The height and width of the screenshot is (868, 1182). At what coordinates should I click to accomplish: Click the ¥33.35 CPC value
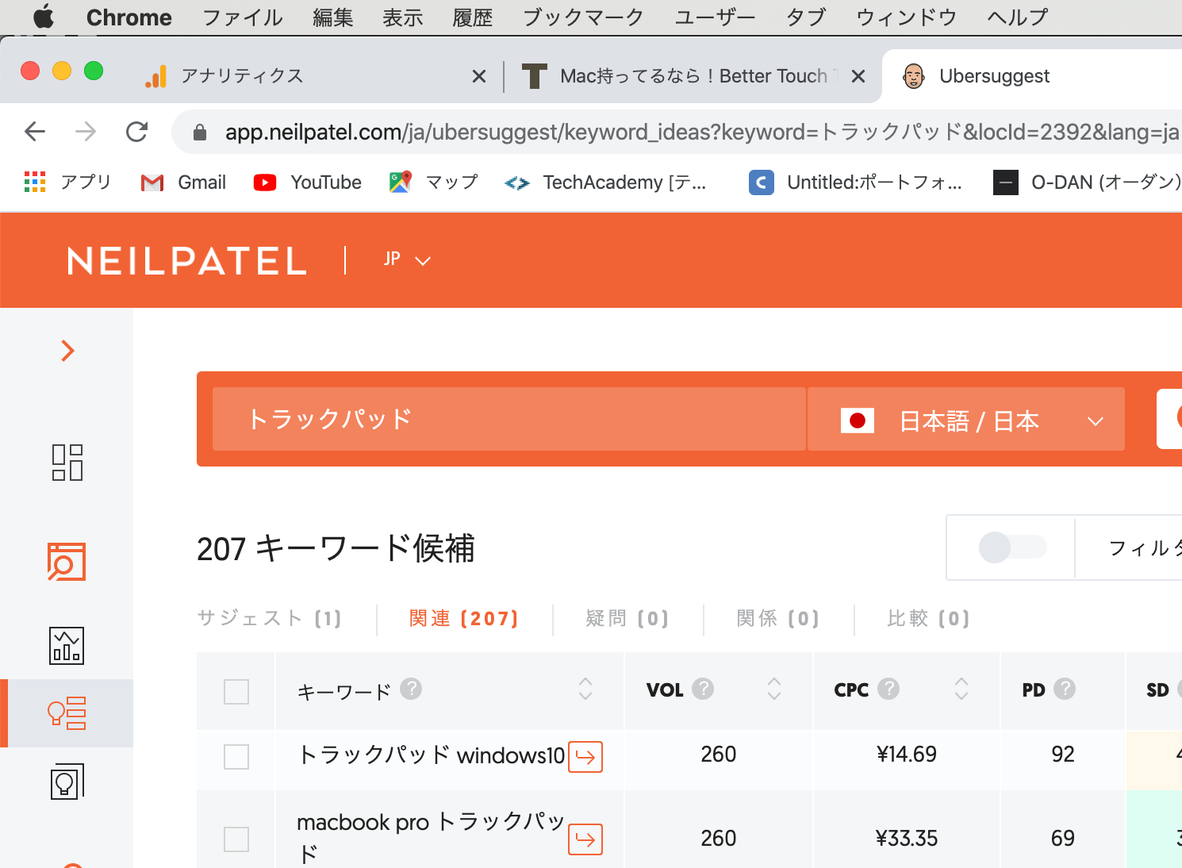point(907,839)
